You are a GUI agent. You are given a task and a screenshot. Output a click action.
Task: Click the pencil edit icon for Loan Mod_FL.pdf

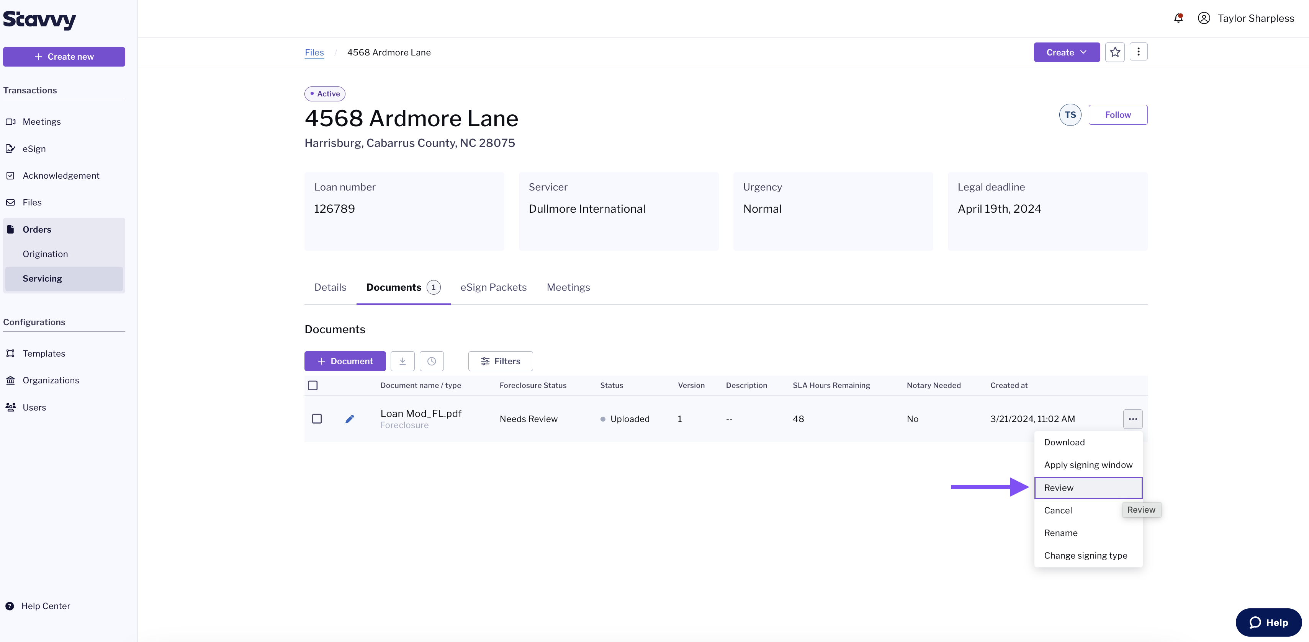tap(350, 419)
